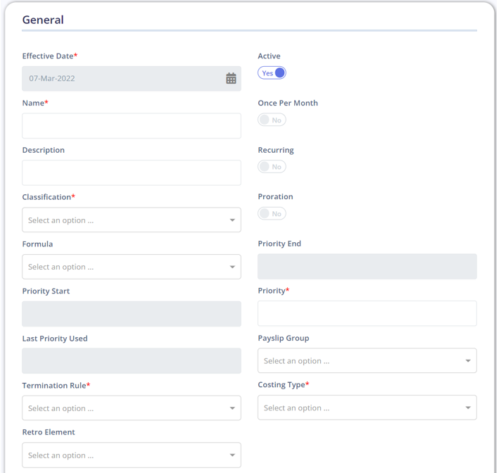Screen dimensions: 501x473
Task: Click the greyed Priority Start field
Action: 132,314
